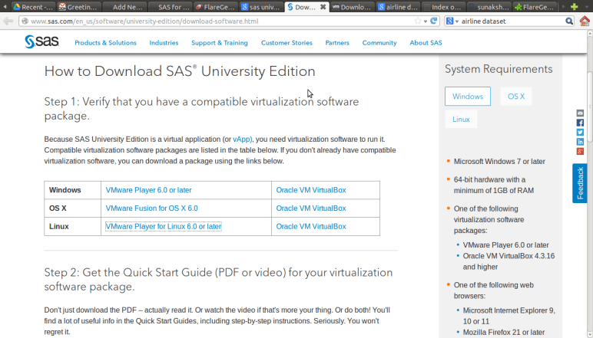Open Community menu
The image size is (593, 338).
pos(379,43)
